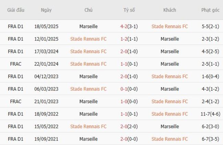Click the 'Phạt góc' column header

click(x=210, y=10)
